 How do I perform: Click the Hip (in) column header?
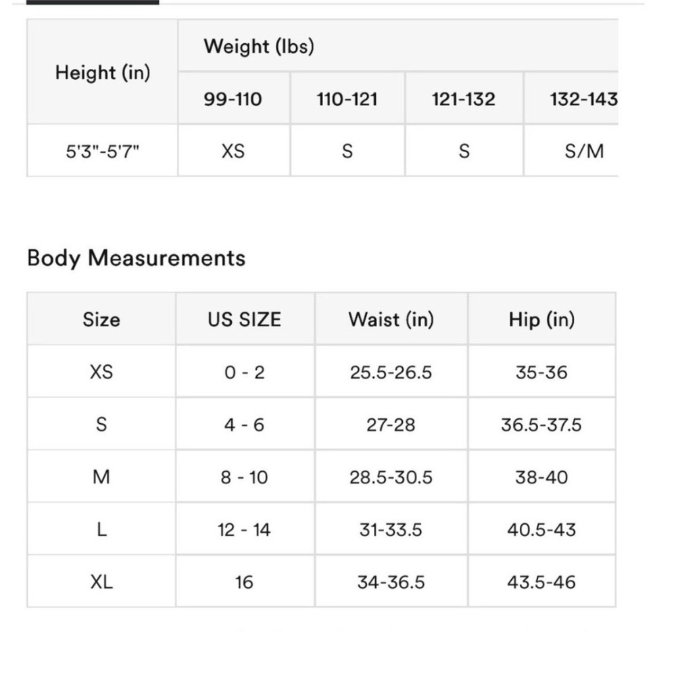[x=542, y=319]
